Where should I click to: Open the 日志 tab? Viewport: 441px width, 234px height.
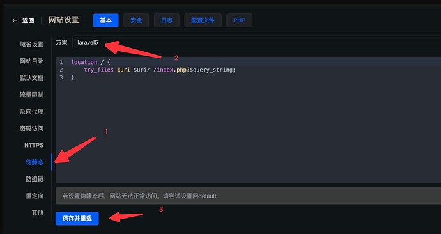pos(167,20)
